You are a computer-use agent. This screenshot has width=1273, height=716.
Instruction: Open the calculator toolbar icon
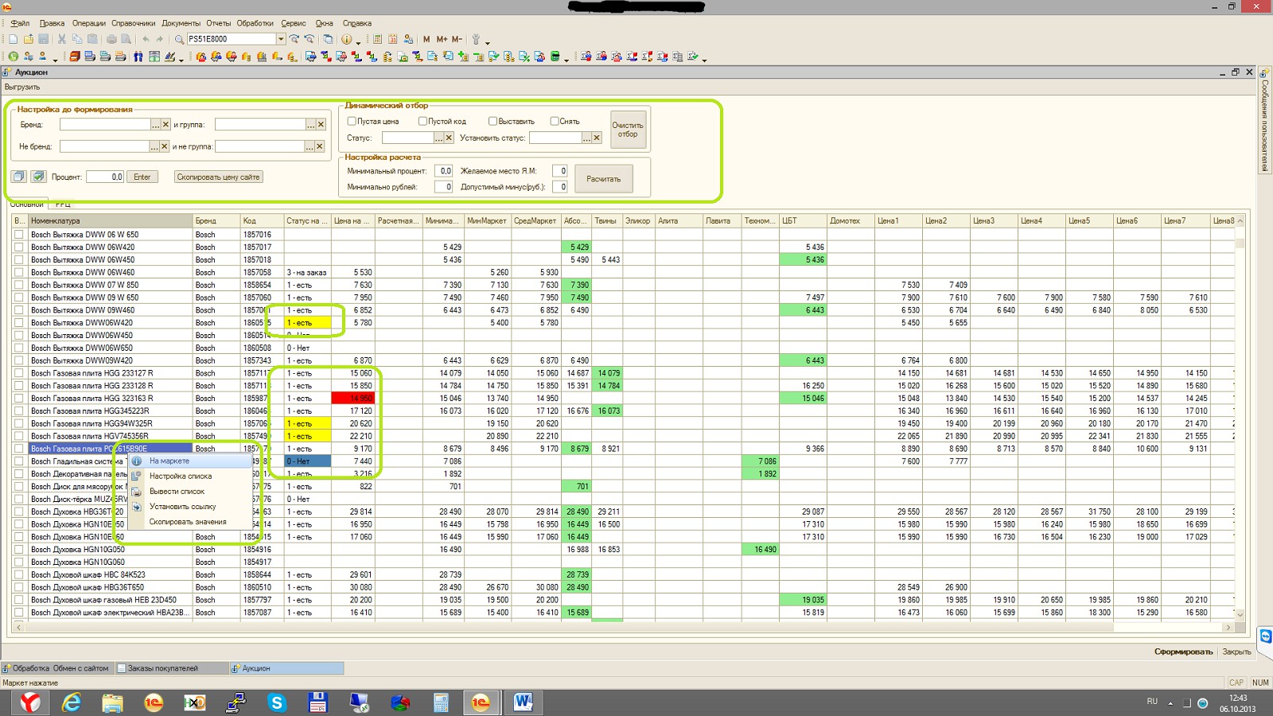(x=377, y=39)
